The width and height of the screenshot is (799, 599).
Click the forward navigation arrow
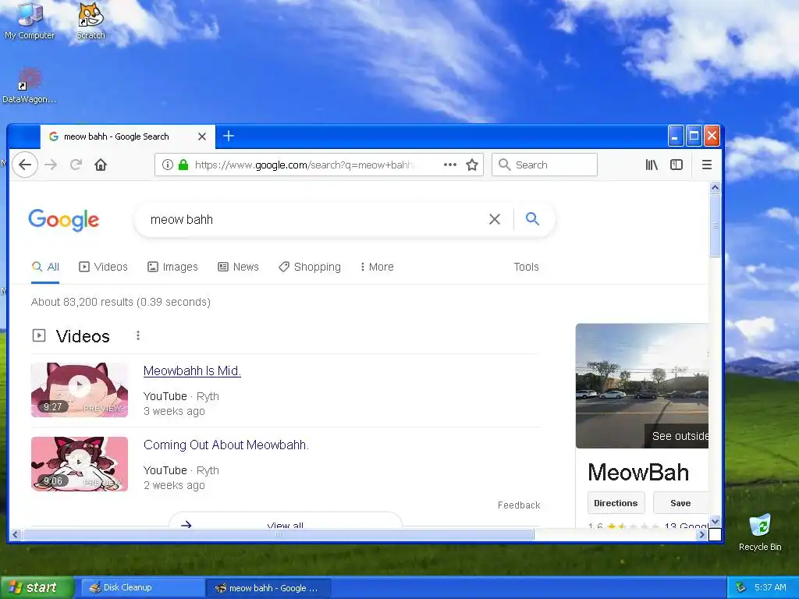coord(51,165)
